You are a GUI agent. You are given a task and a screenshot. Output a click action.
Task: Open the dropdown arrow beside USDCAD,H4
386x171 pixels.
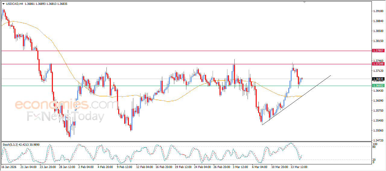(x=3, y=4)
